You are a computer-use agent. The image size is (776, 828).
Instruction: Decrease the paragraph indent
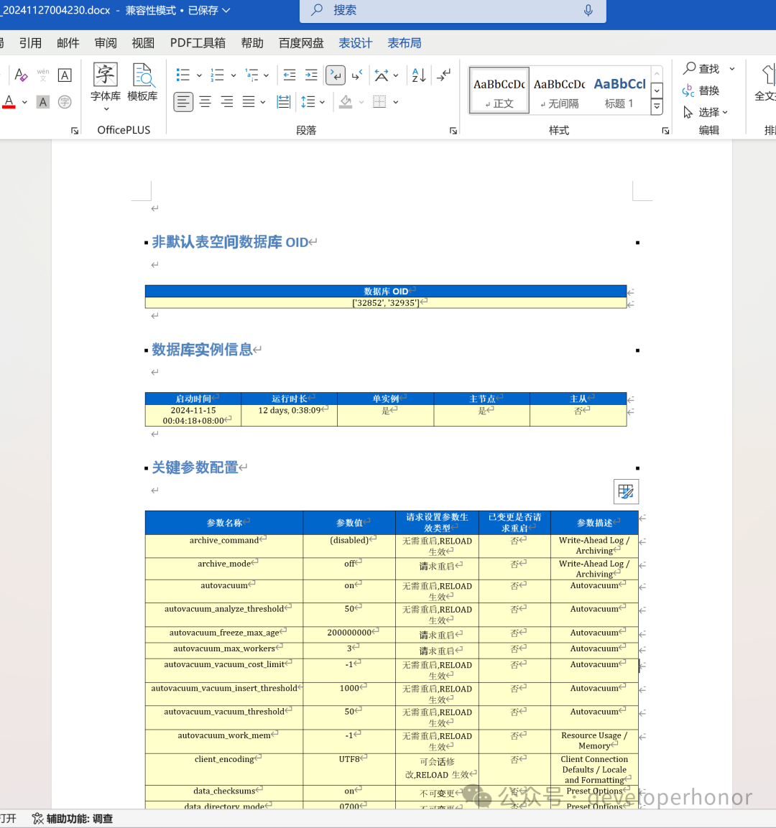(x=290, y=75)
